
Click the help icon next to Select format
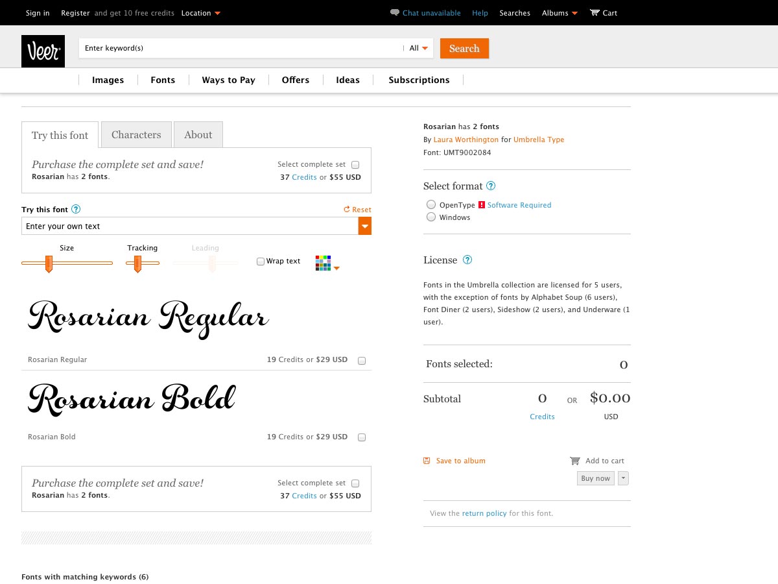[491, 186]
